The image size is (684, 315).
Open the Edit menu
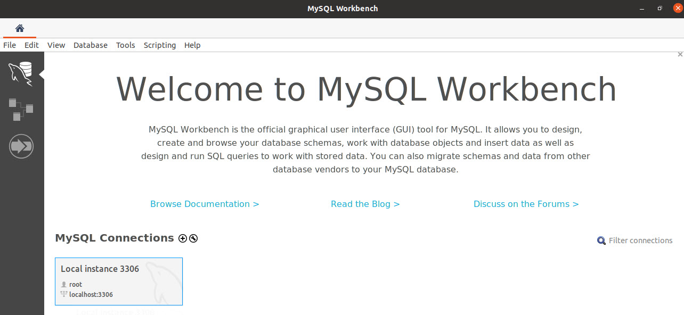[x=31, y=45]
